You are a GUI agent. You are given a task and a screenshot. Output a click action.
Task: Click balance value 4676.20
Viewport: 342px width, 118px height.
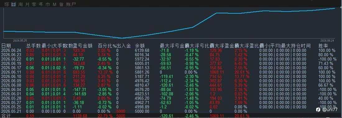142,89
